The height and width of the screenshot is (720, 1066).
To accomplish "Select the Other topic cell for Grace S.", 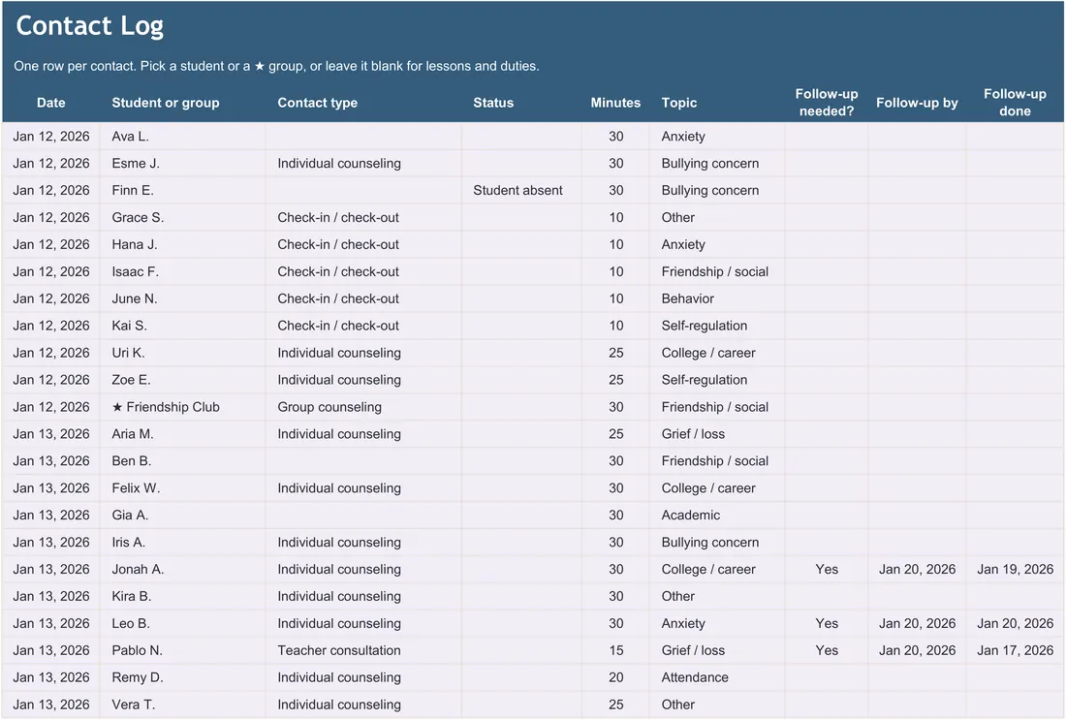I will coord(717,218).
